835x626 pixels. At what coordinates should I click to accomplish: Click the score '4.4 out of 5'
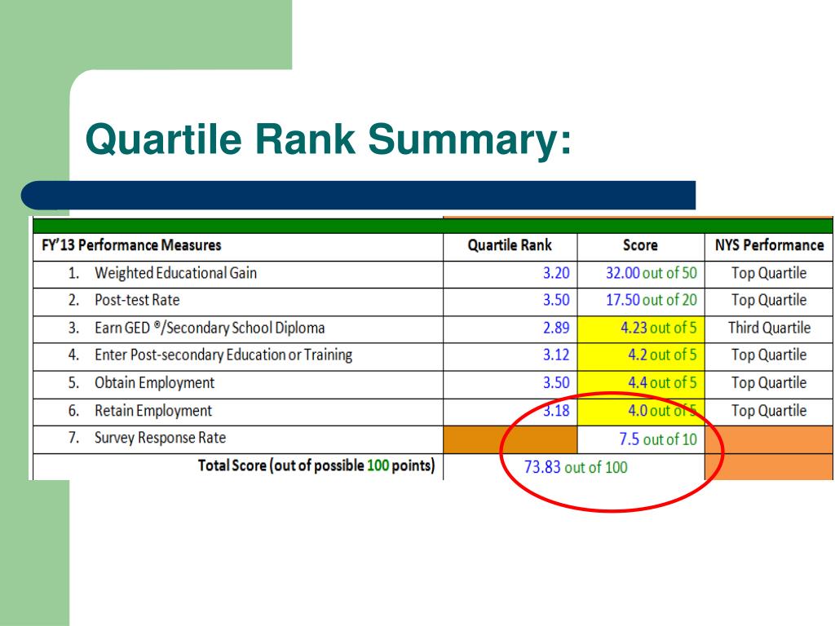[662, 383]
